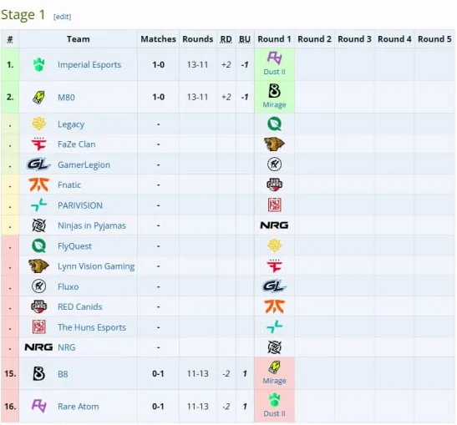
Task: Click Ninjas in Pyjamas logo in NRG's Round 1
Action: pyautogui.click(x=274, y=347)
